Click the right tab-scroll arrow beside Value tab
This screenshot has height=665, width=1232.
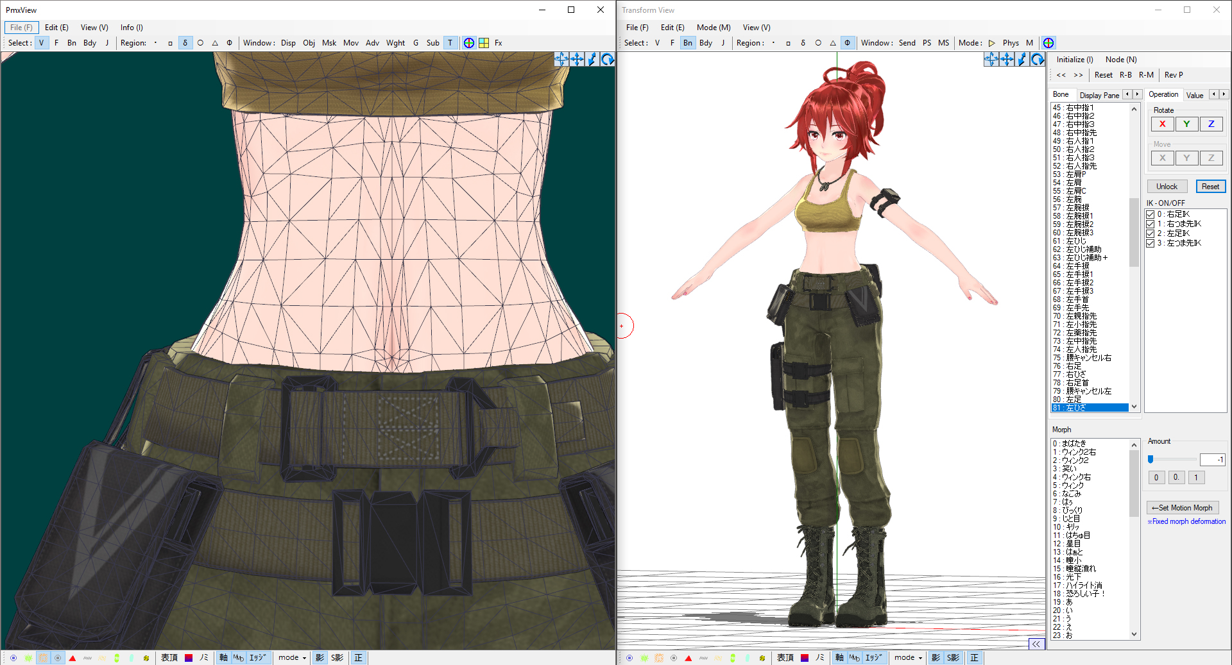point(1224,94)
